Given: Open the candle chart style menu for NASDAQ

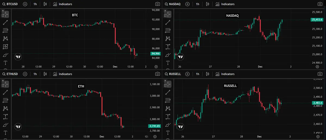Looking at the screenshot, I should click(x=208, y=4).
